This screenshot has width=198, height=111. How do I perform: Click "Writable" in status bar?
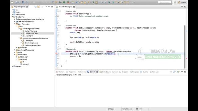(111, 109)
